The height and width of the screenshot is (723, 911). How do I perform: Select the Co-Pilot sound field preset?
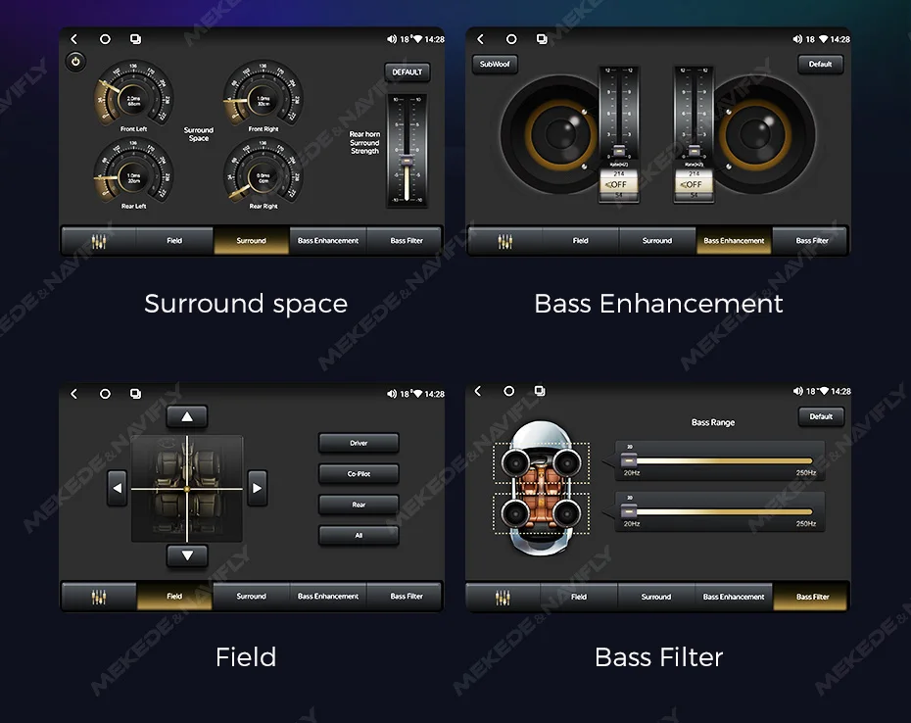point(359,474)
